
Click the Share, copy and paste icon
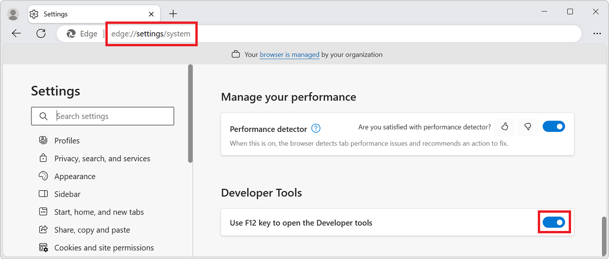[x=43, y=230]
